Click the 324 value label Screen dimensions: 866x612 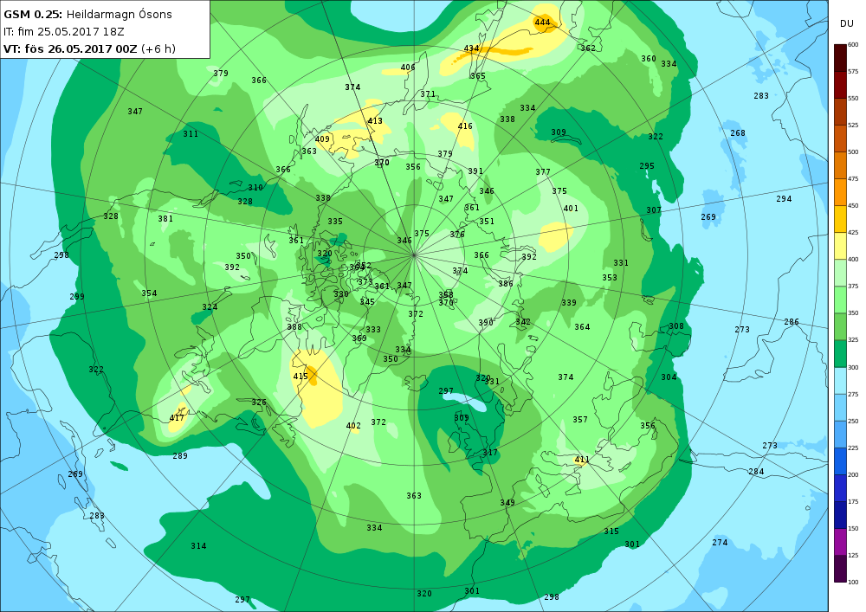coord(210,307)
